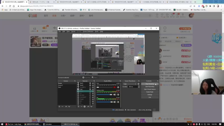Adjust the Mic volume slider
Image resolution: width=224 pixels, height=126 pixels.
coord(104,102)
